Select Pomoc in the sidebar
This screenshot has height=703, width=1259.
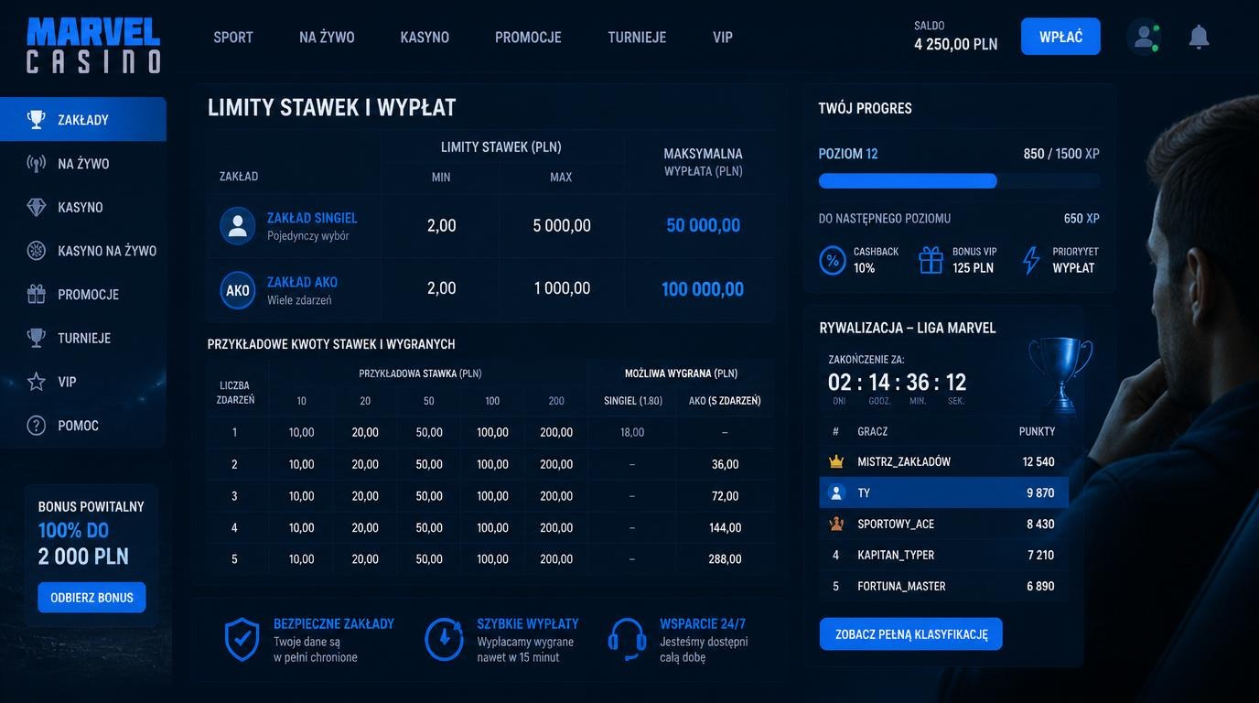pyautogui.click(x=83, y=426)
